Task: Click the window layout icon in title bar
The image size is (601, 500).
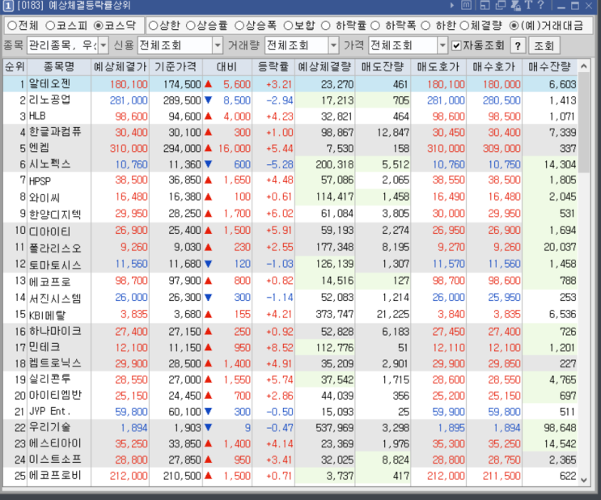Action: (485, 6)
